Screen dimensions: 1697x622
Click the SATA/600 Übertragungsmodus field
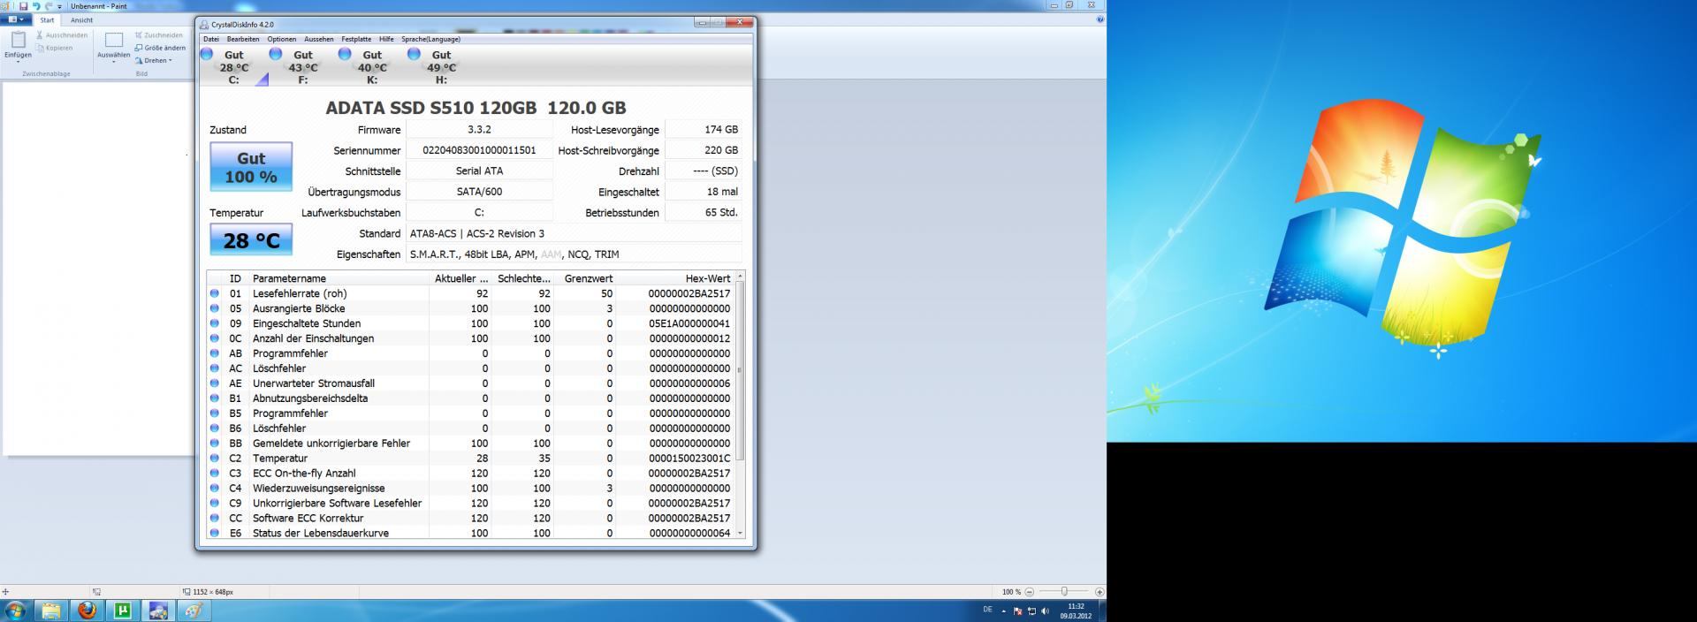pos(479,192)
